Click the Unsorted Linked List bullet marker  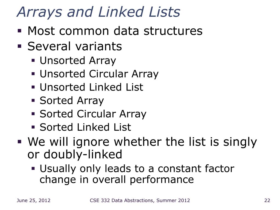point(33,87)
